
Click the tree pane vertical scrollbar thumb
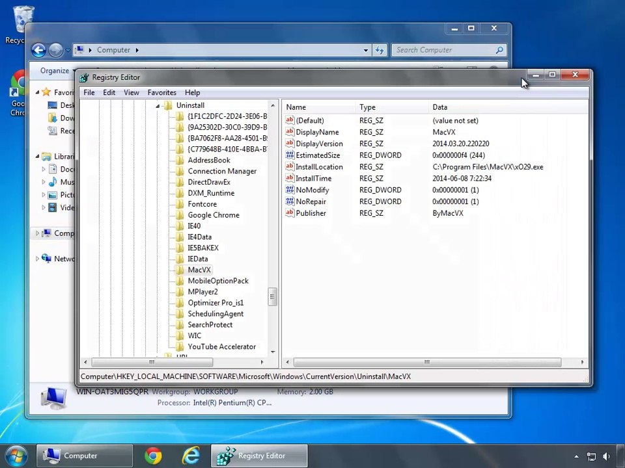(x=273, y=296)
